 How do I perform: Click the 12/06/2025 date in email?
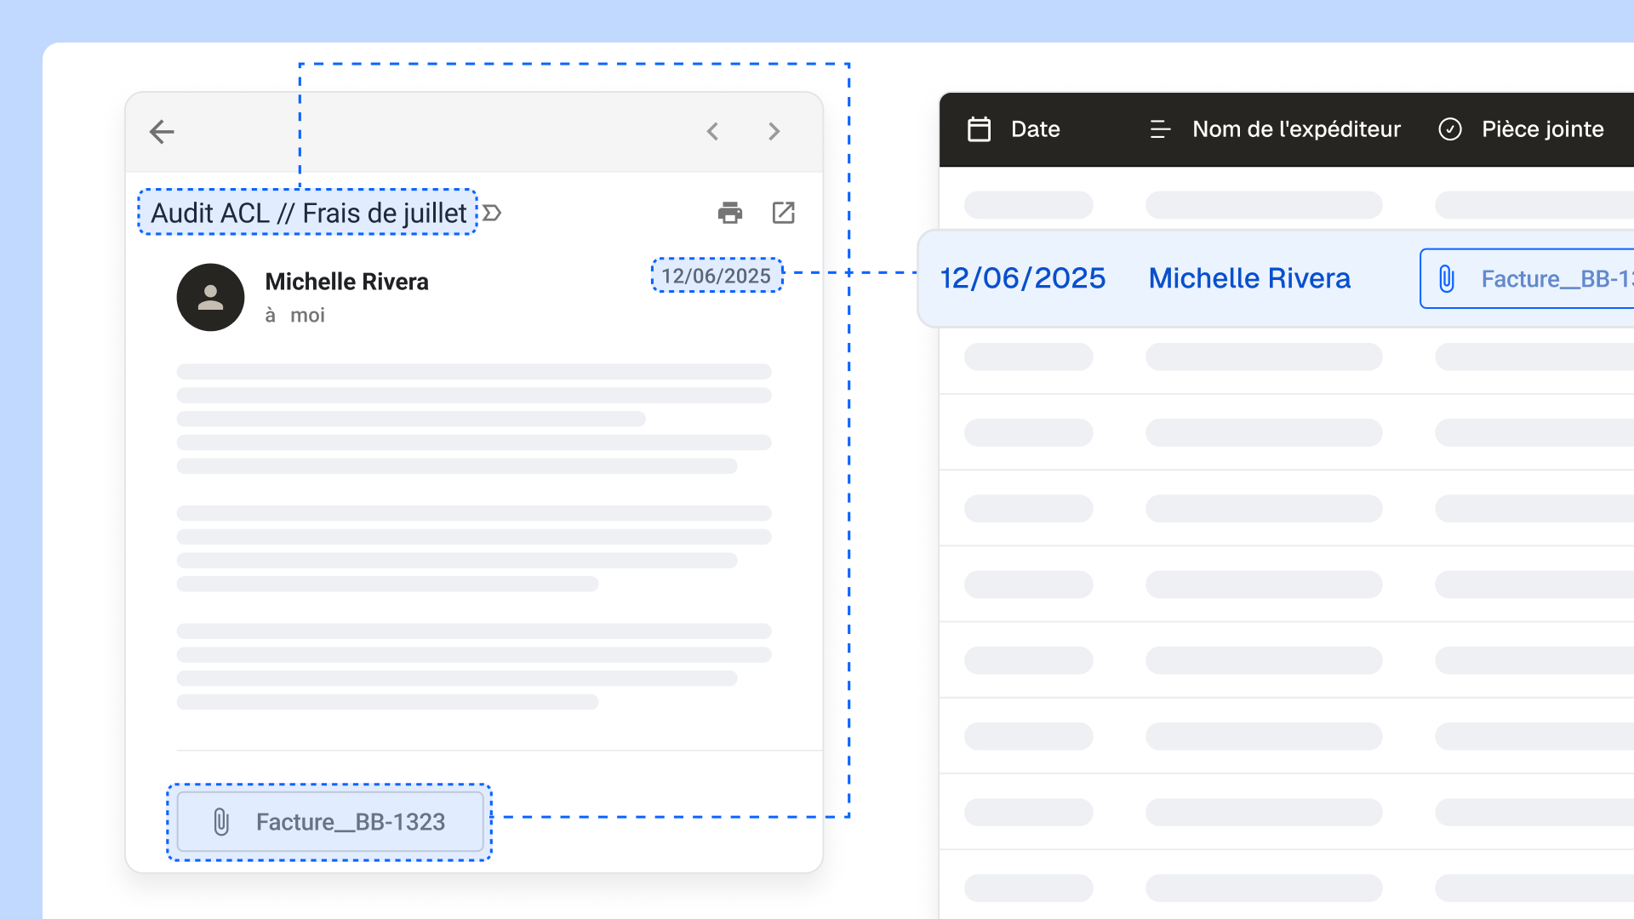point(716,276)
